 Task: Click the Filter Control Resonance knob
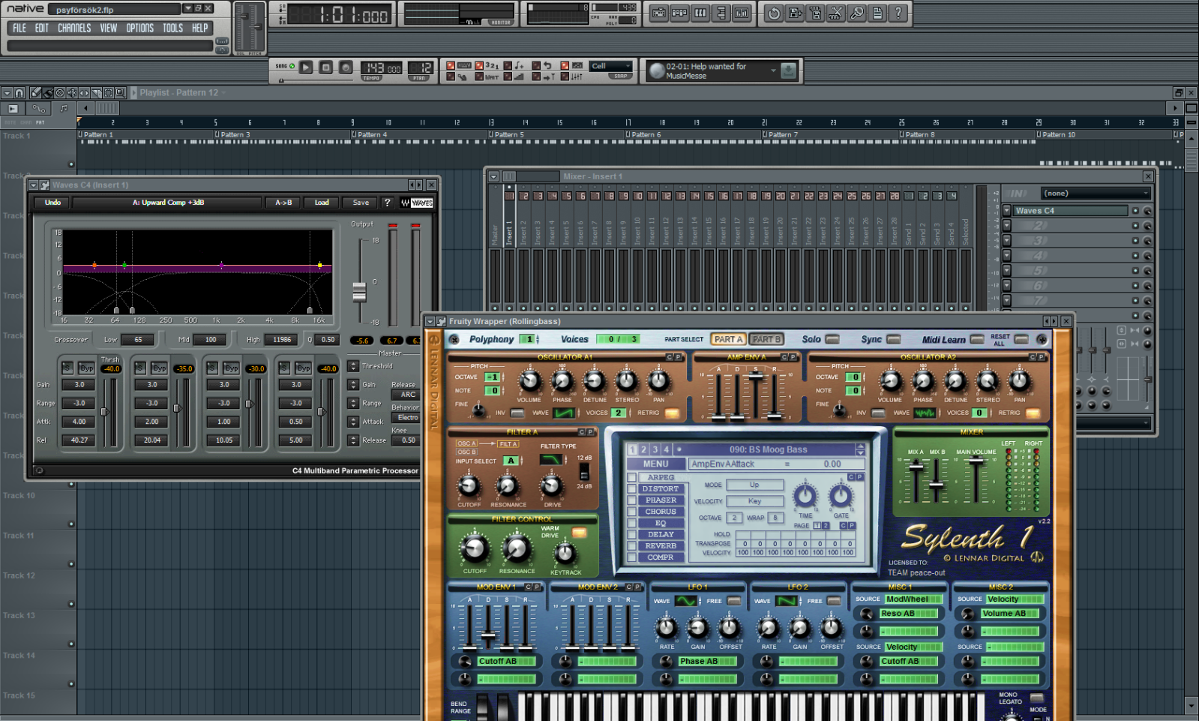(x=517, y=549)
